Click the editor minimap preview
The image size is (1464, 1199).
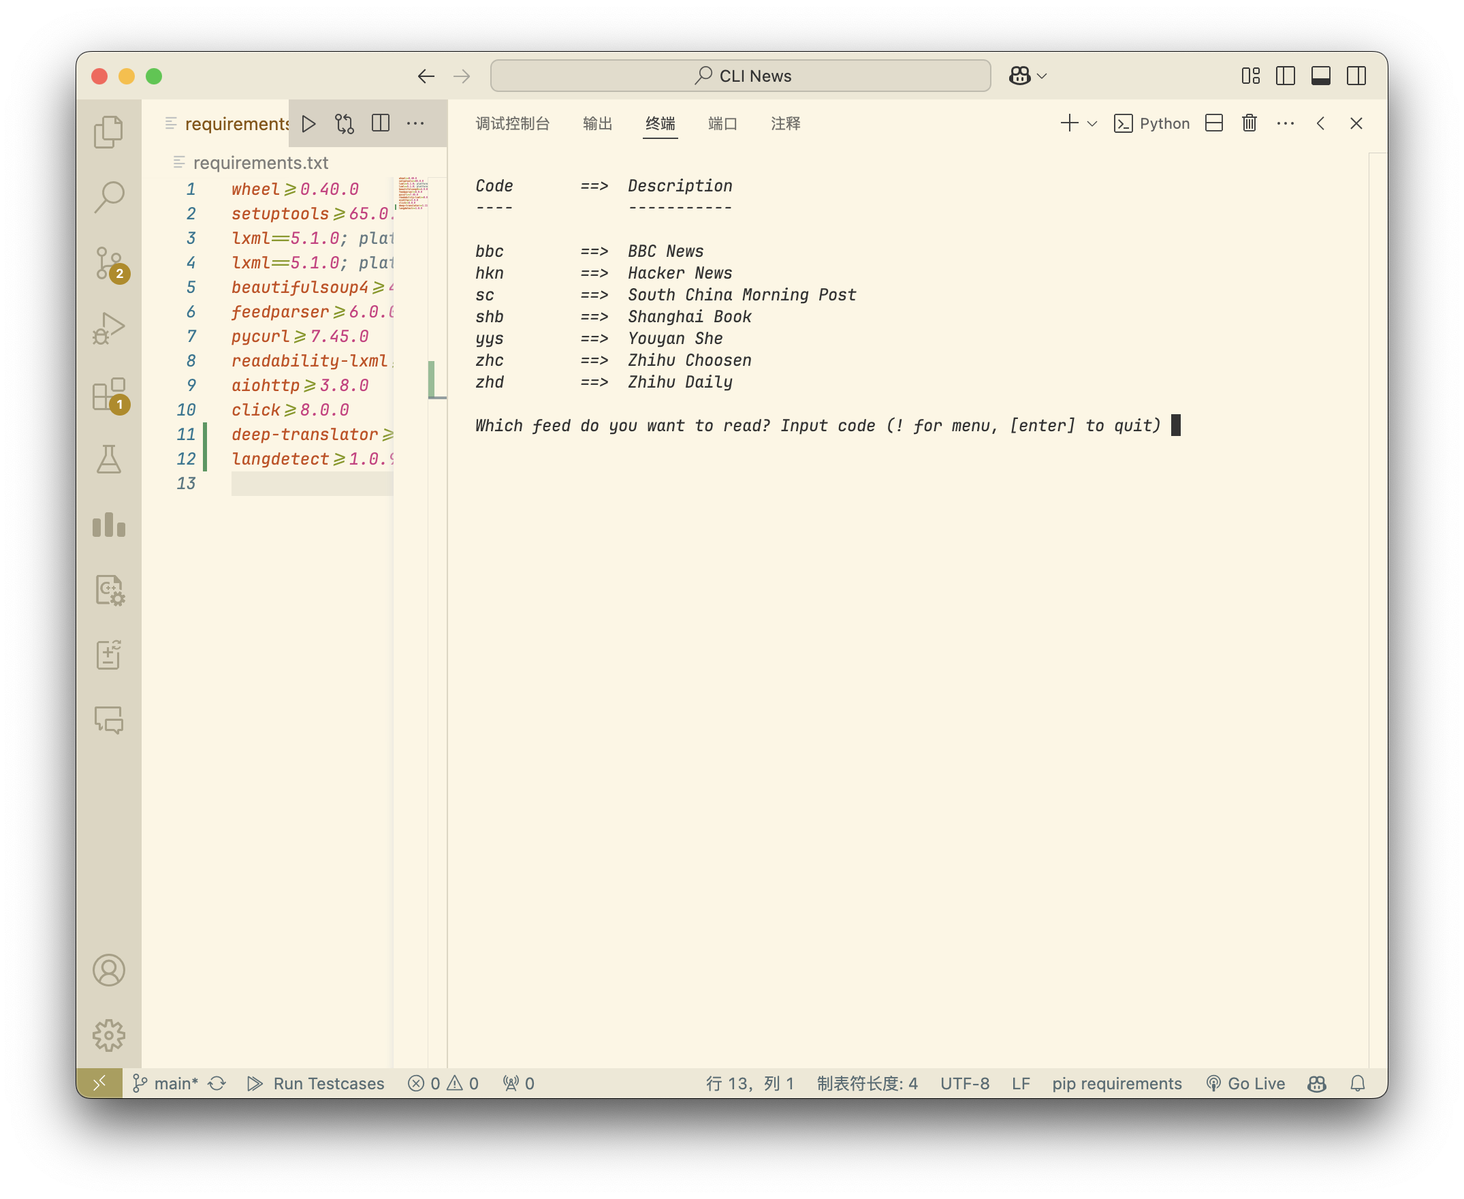(412, 193)
